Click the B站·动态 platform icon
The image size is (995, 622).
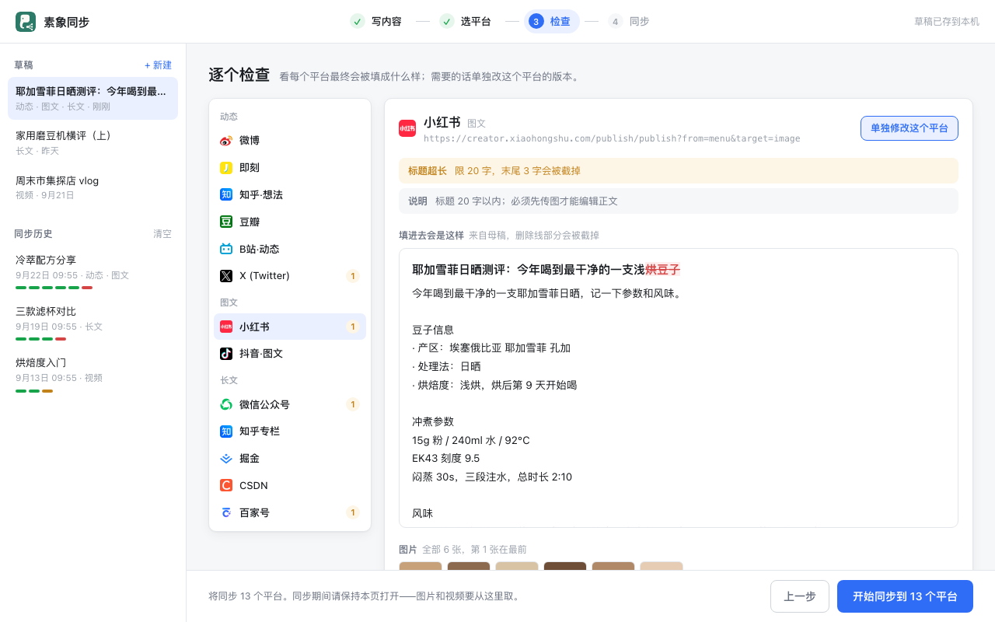[226, 249]
